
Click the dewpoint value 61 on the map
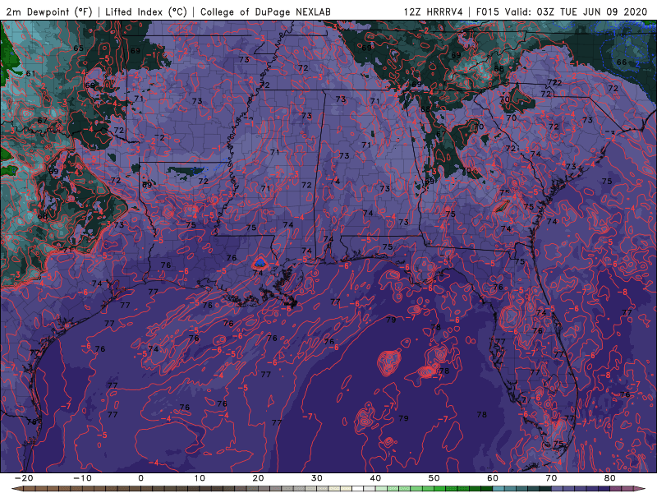tap(30, 73)
